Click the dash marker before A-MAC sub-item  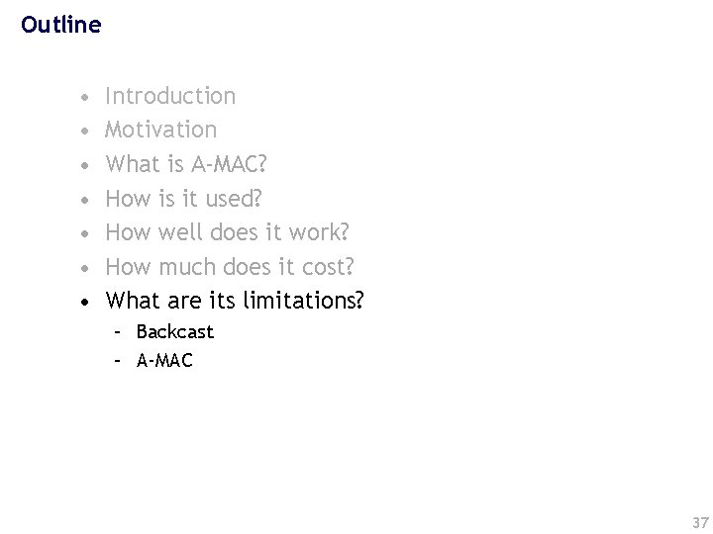point(117,362)
